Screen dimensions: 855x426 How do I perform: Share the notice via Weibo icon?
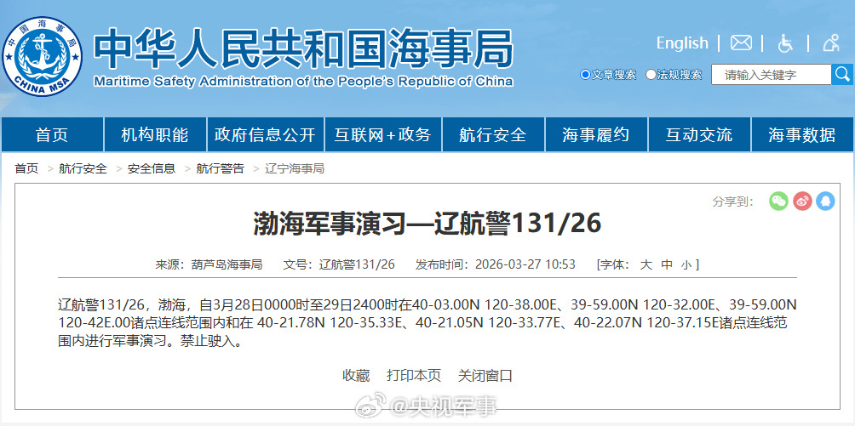[x=802, y=201]
